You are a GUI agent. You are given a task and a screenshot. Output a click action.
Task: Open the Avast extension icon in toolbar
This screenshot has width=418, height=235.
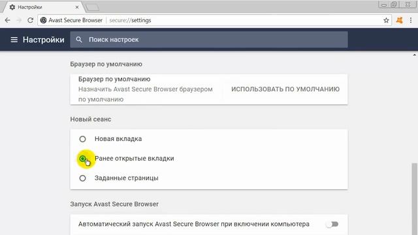(399, 20)
